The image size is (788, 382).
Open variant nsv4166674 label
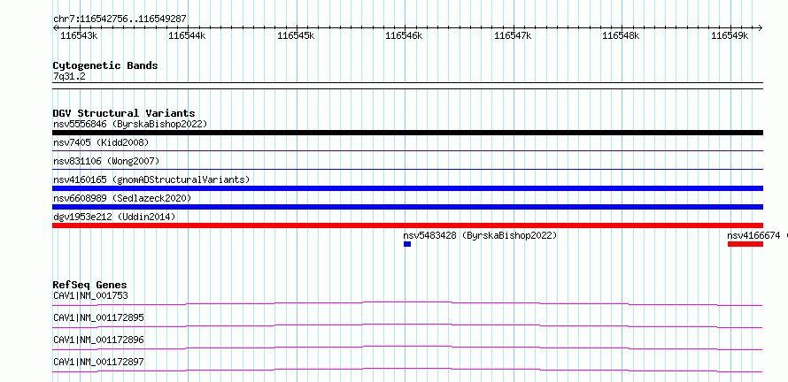point(753,235)
